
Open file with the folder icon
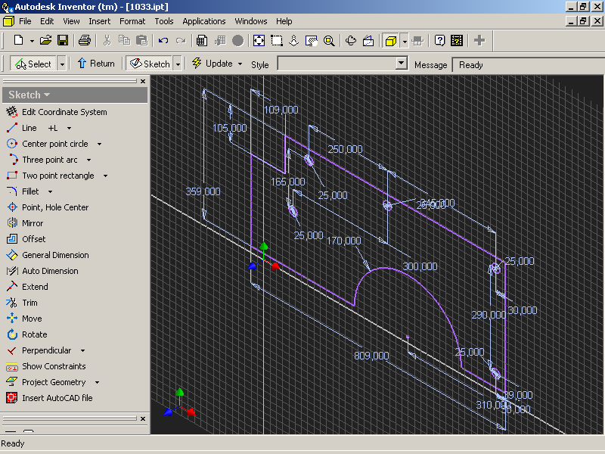[45, 40]
